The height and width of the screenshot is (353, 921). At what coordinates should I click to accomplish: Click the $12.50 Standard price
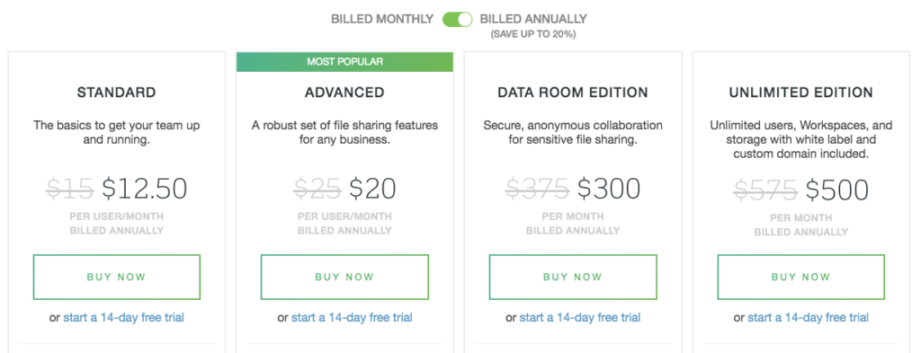(x=145, y=189)
